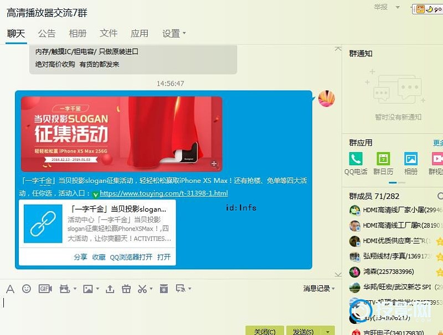Screen dimensions: 443x335
Task: Click avatar of HDMI高清线厂家小屠
Action: click(x=354, y=210)
